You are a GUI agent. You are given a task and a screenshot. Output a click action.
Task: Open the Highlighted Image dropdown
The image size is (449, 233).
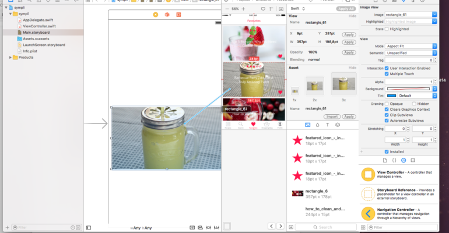434,22
